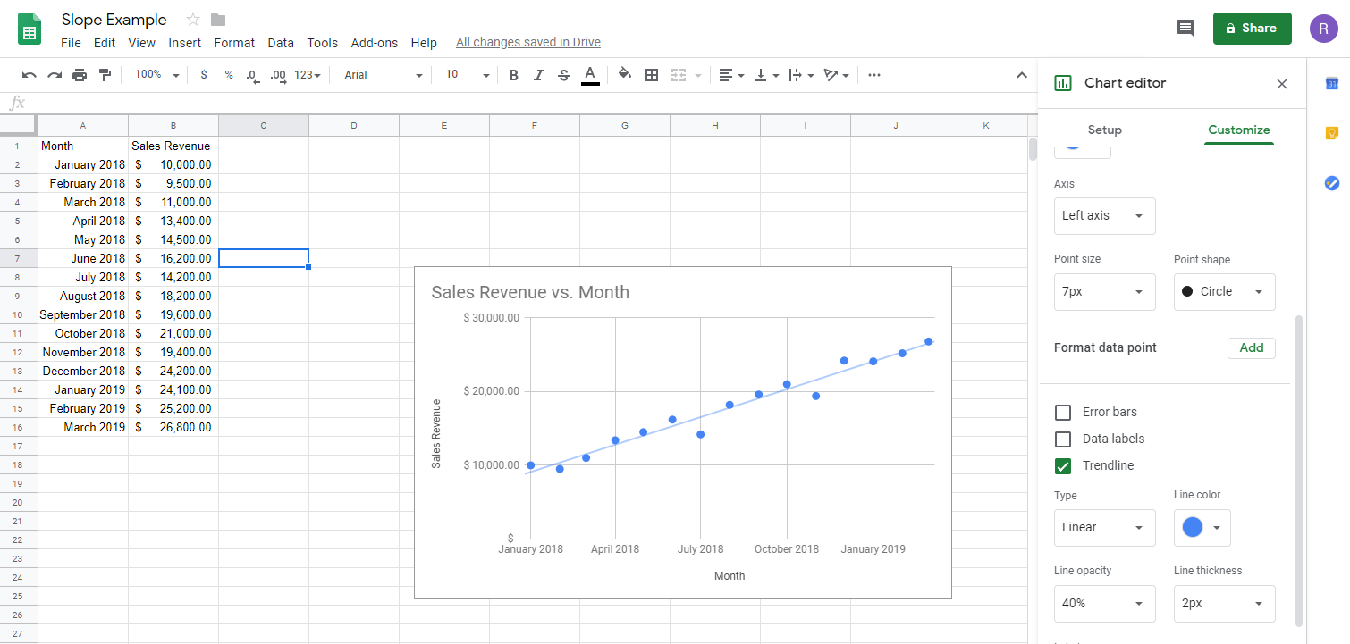Open the font size 10 dropdown

(x=467, y=75)
